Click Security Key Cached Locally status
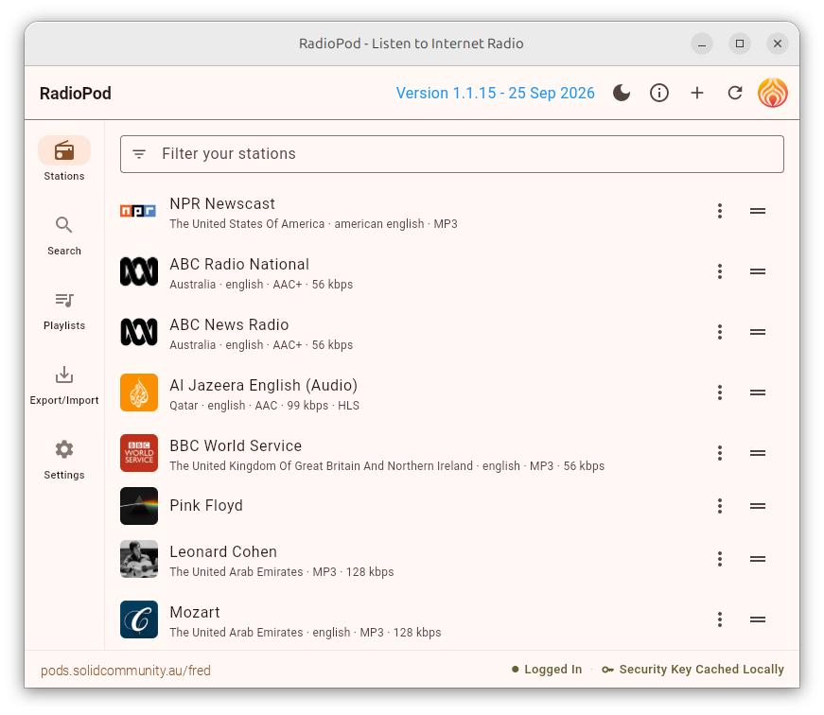This screenshot has height=715, width=824. point(693,670)
